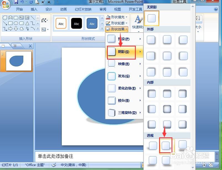The width and height of the screenshot is (222, 170).
Task: Click the spelling check icon on status bar
Action: tap(54, 165)
